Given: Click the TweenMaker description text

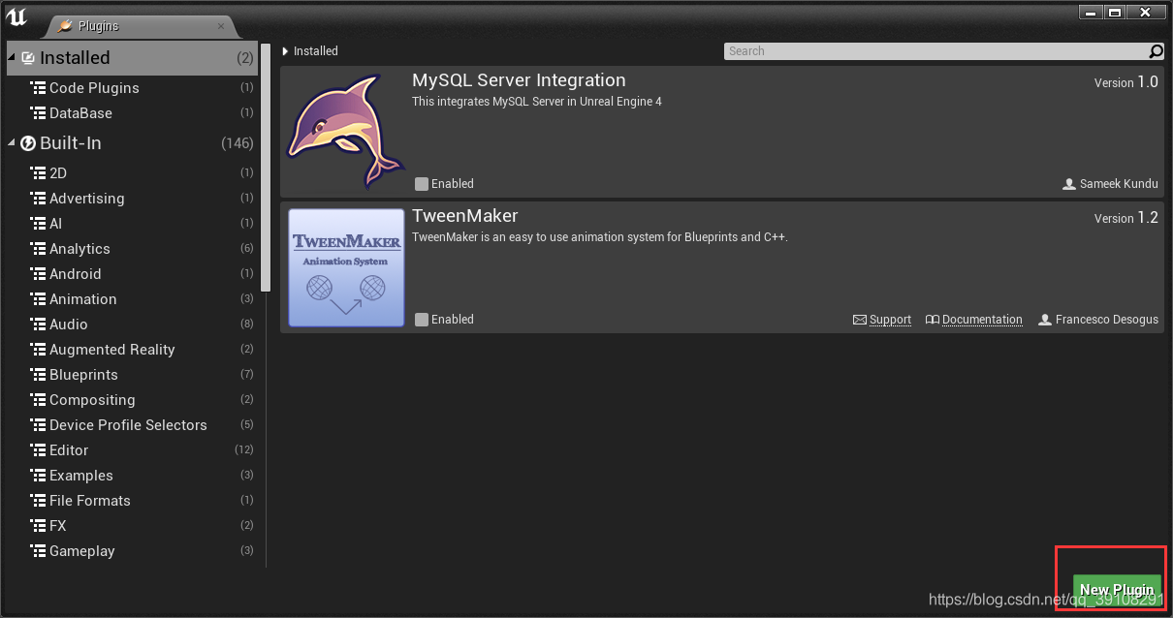Looking at the screenshot, I should (x=600, y=237).
